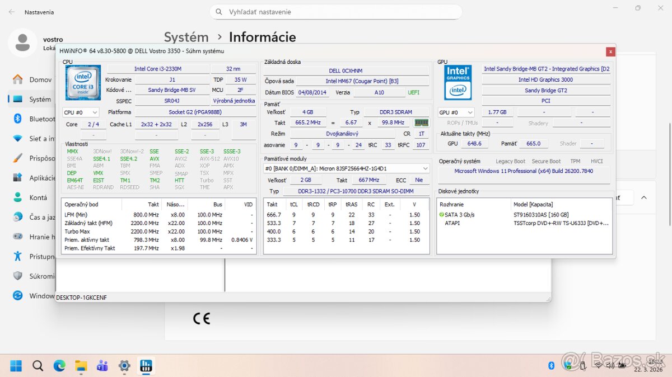Click the Settings gear on the taskbar
The height and width of the screenshot is (377, 672).
(x=124, y=366)
